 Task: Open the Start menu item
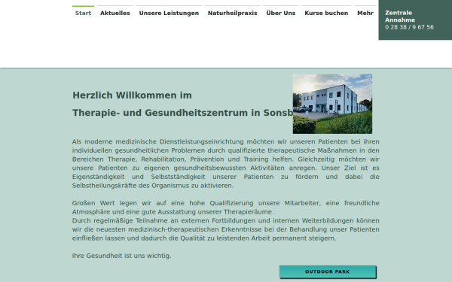click(x=83, y=13)
